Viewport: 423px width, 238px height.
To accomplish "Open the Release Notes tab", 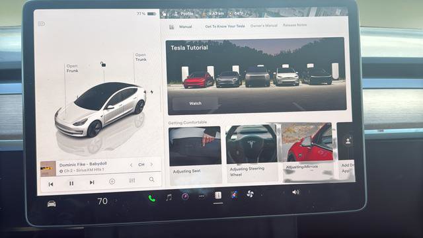I will tap(295, 25).
